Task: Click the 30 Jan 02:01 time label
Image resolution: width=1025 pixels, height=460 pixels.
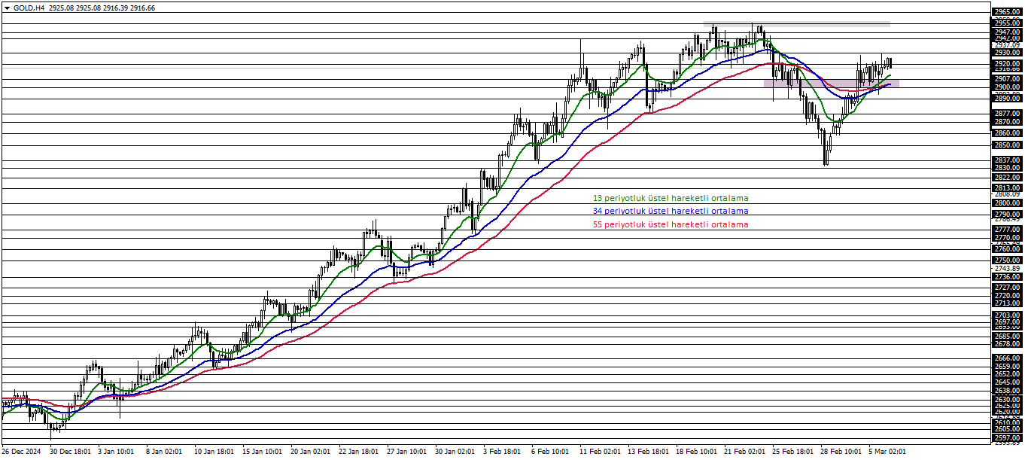Action: point(455,452)
